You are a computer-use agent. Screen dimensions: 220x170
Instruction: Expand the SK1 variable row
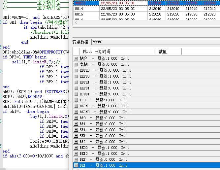click(76, 136)
